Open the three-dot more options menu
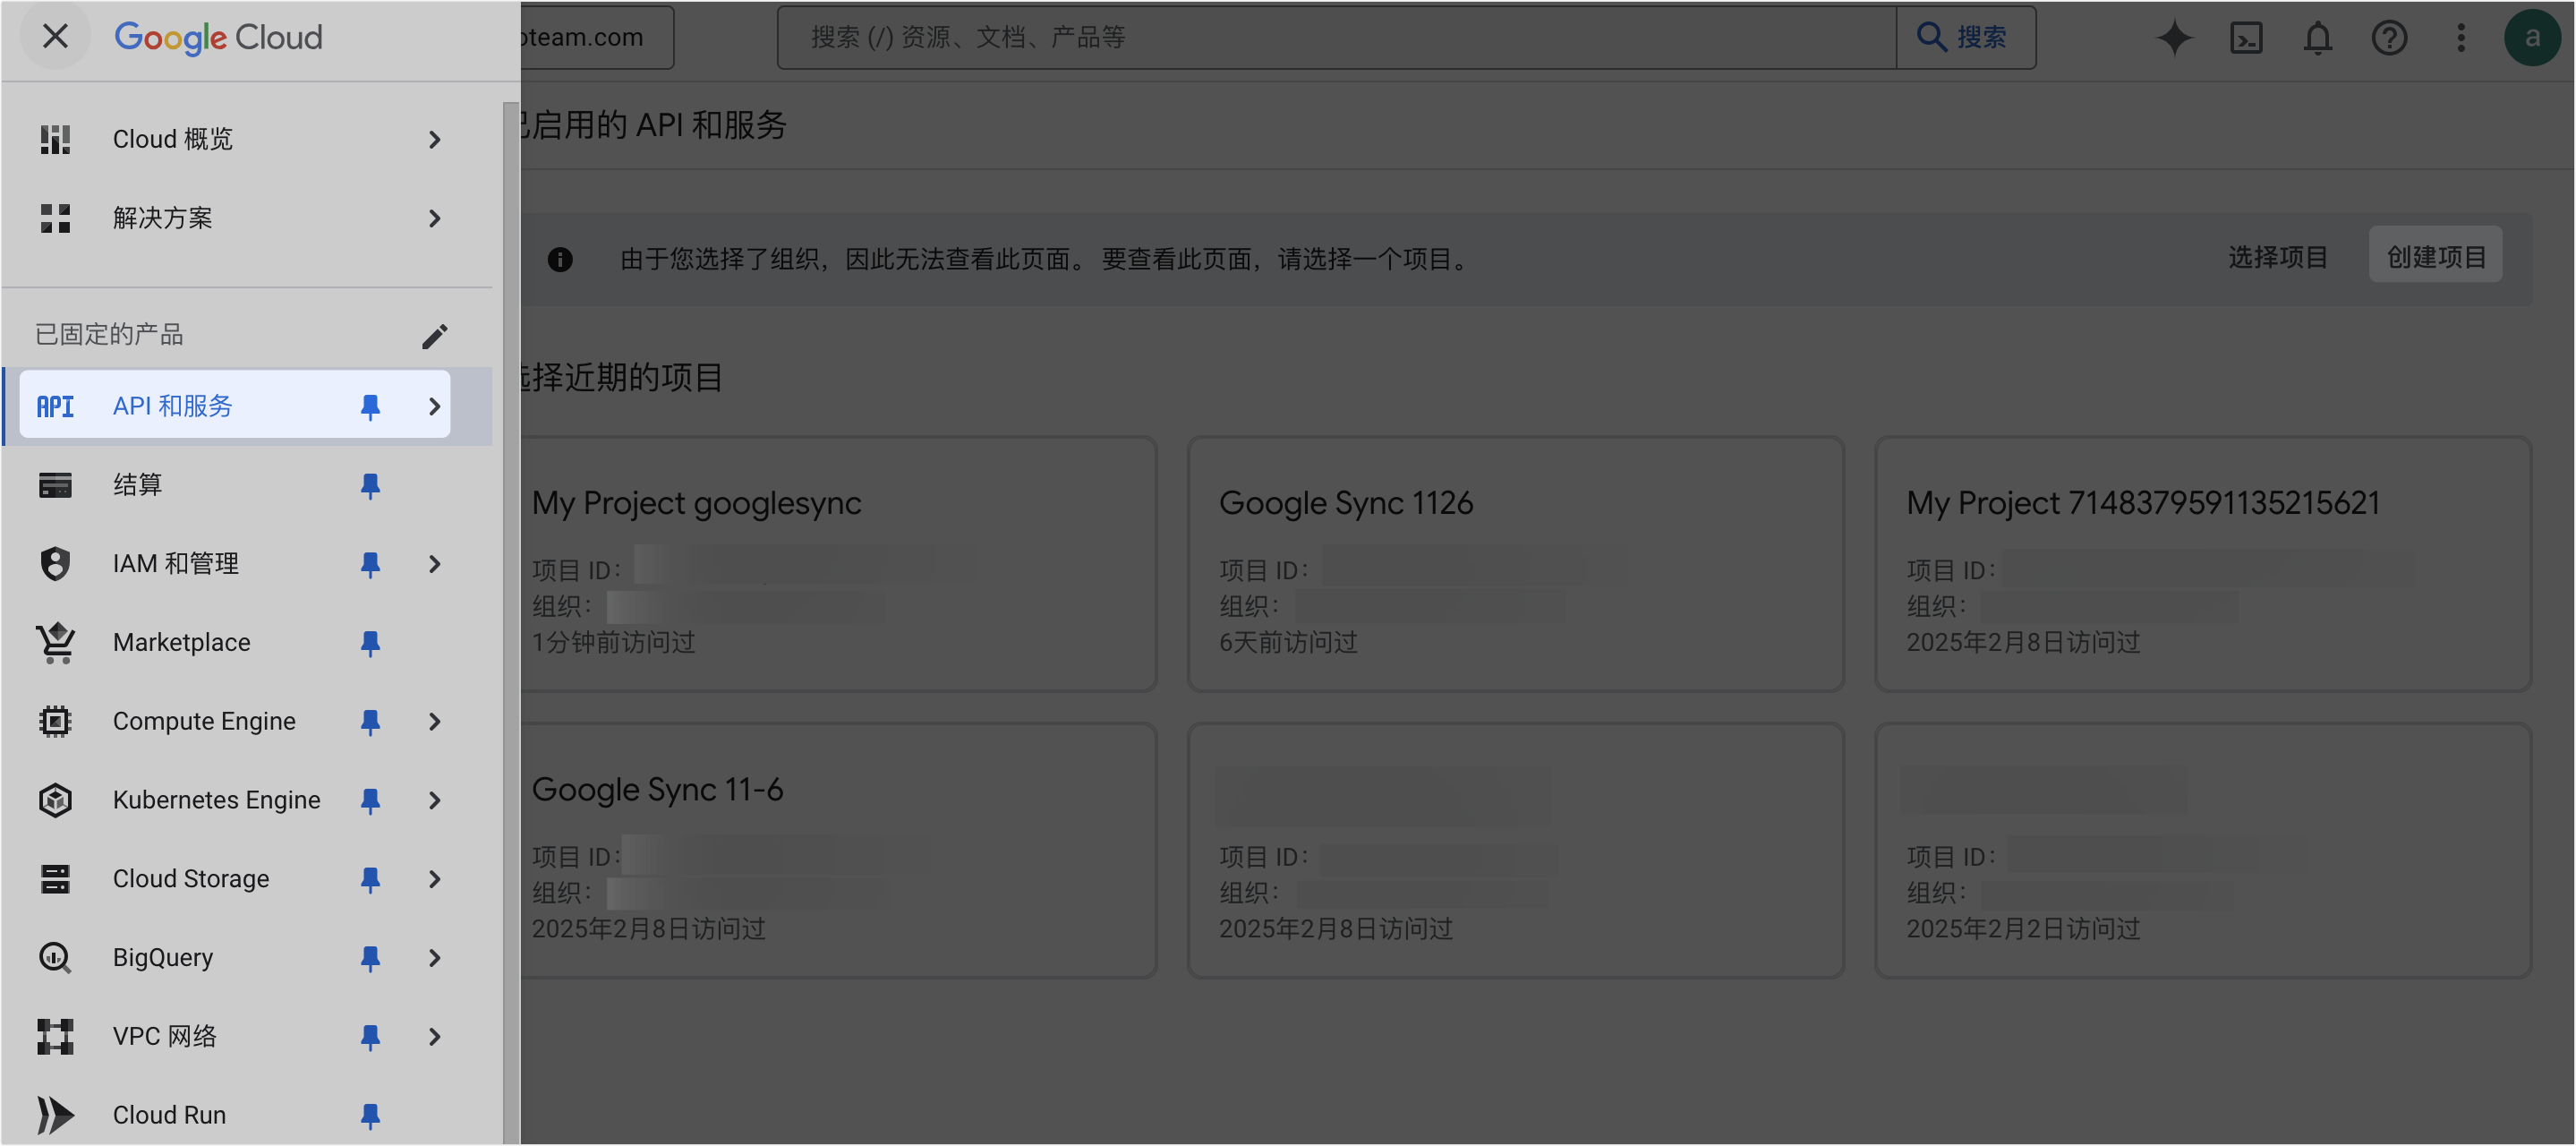Screen dimensions: 2576x1146 [x=2461, y=37]
